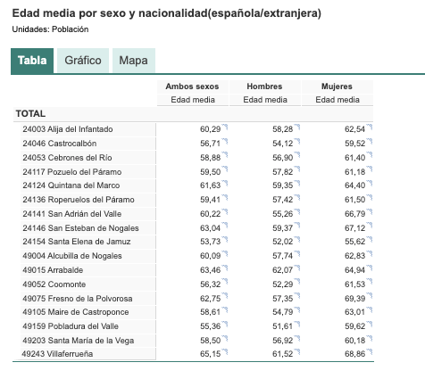Click note icon beside Santa Elena de Jamuz 52,02
The height and width of the screenshot is (379, 425).
point(297,240)
